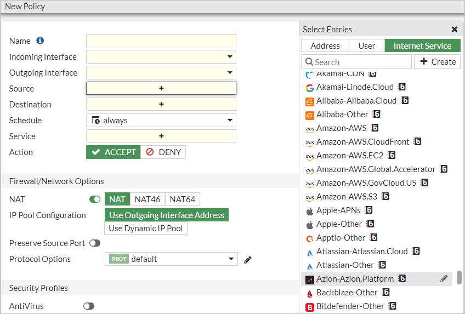465x314 pixels.
Task: Click the edit pencil next to Protocol Options
Action: 248,260
